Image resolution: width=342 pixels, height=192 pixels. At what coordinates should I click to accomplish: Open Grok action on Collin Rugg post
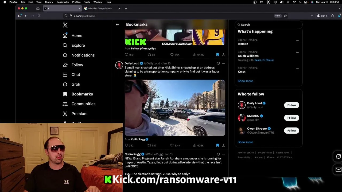pyautogui.click(x=218, y=154)
